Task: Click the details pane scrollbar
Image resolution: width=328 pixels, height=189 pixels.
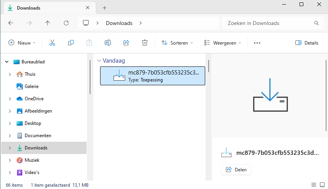Action: (326, 95)
